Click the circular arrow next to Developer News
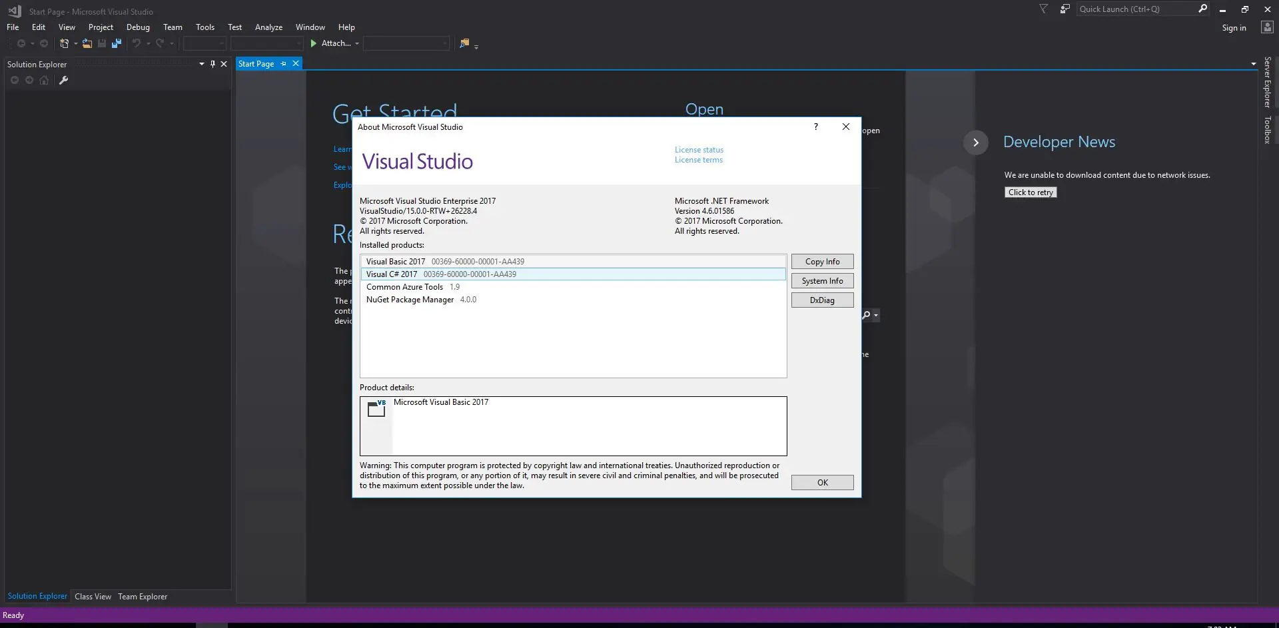Image resolution: width=1279 pixels, height=628 pixels. tap(976, 142)
